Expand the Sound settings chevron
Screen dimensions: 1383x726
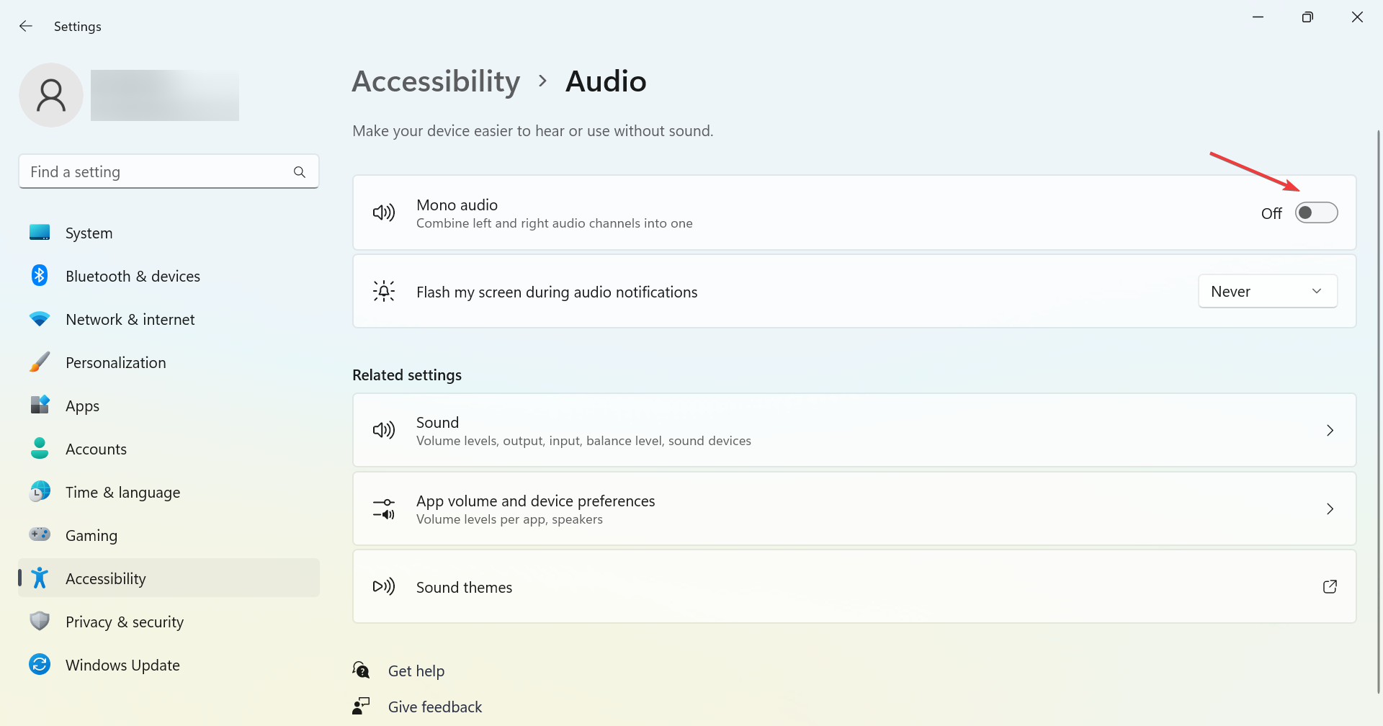click(1330, 431)
